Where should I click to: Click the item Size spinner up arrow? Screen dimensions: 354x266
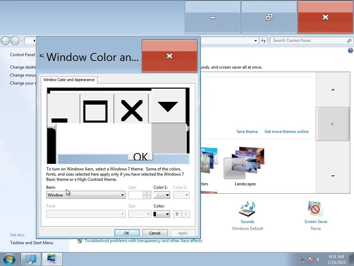pyautogui.click(x=147, y=193)
